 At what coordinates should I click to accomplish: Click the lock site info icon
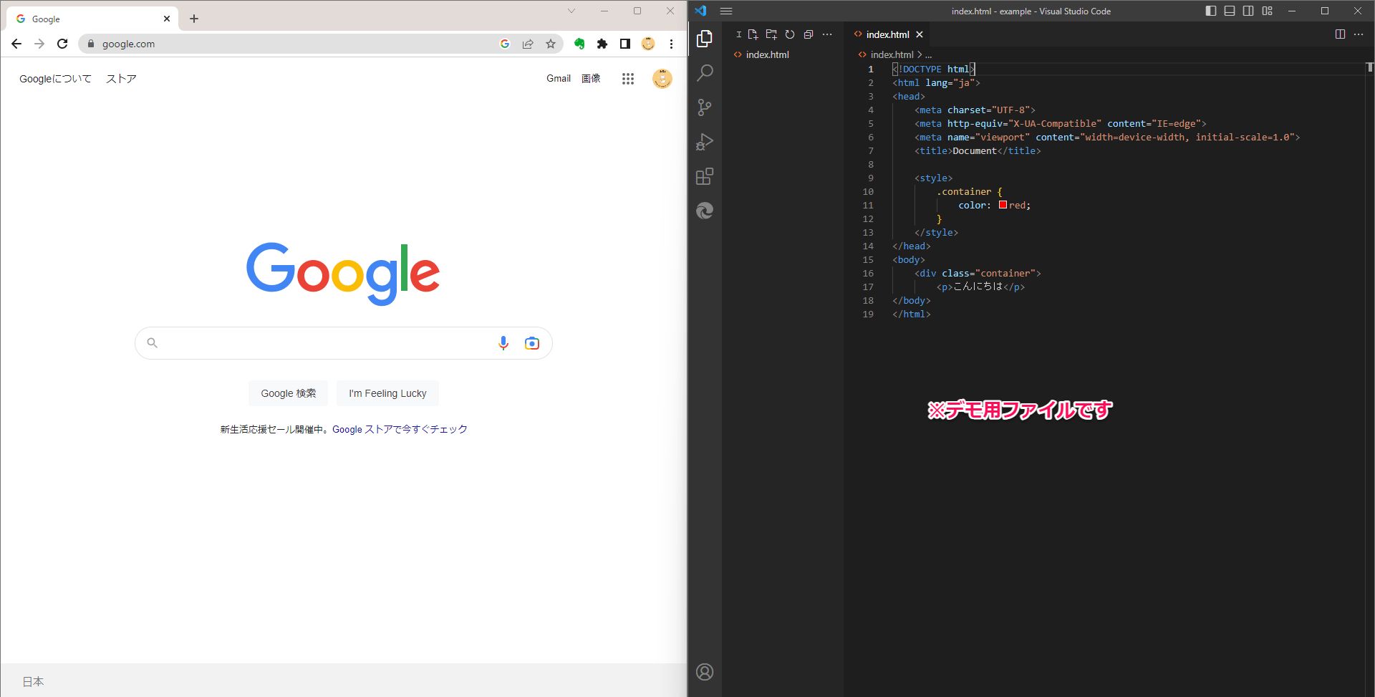91,44
